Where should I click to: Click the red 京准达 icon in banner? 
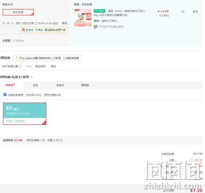tap(23, 30)
